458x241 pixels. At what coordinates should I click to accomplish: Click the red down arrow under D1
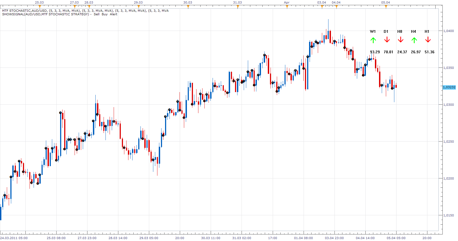click(387, 40)
